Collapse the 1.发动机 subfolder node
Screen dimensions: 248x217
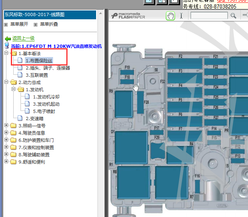point(13,89)
